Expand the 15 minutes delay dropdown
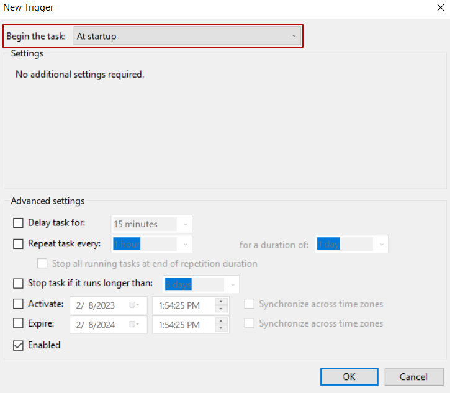 point(184,224)
